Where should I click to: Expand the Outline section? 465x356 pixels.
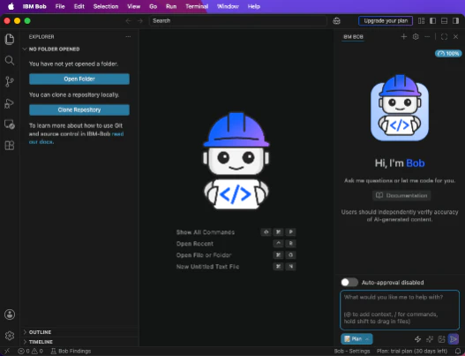point(80,332)
